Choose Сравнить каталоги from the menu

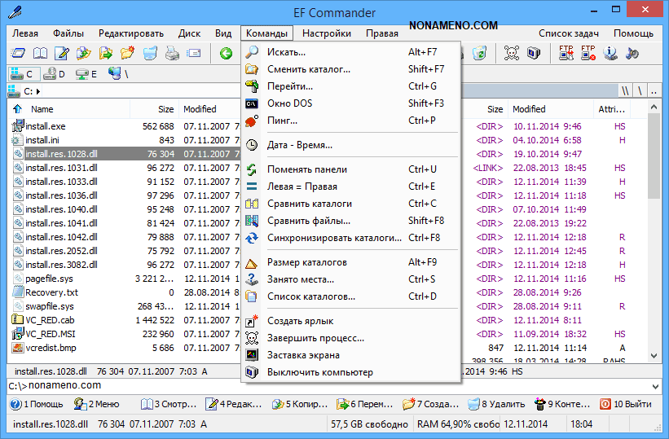pos(310,204)
